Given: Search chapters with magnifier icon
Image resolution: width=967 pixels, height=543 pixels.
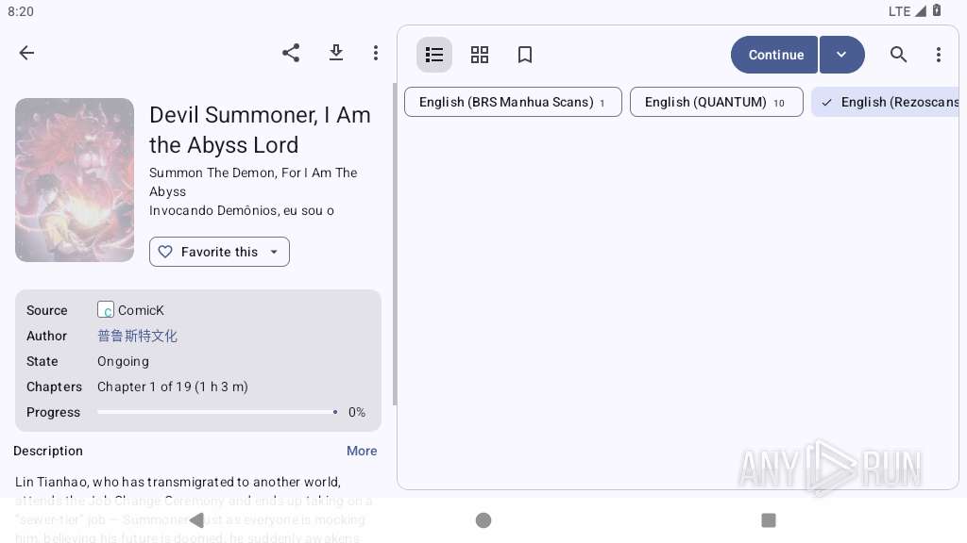Looking at the screenshot, I should (x=899, y=55).
